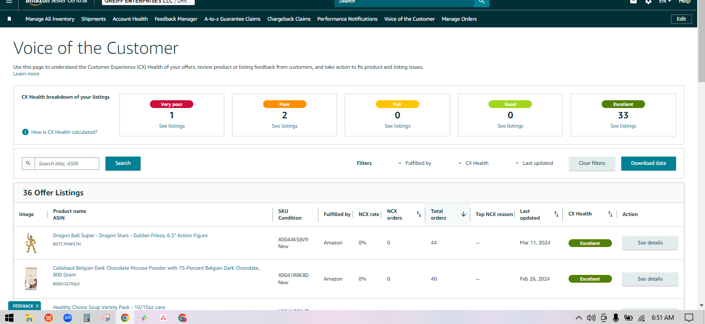
Task: See listings under Poor
Action: [x=284, y=126]
